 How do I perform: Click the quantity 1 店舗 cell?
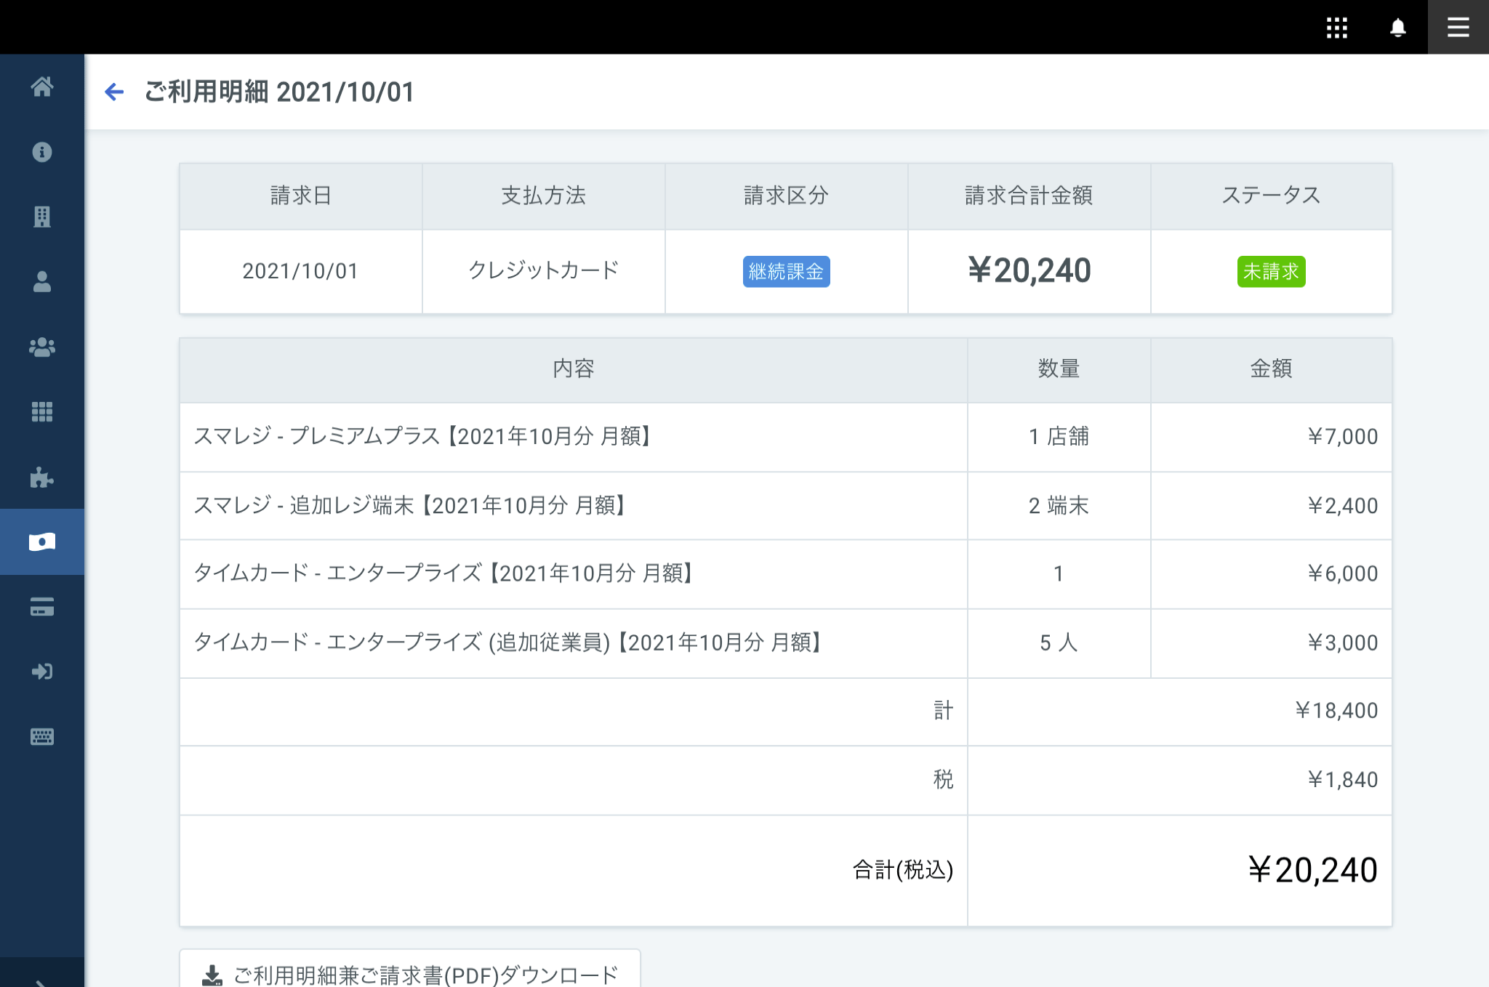(1059, 437)
